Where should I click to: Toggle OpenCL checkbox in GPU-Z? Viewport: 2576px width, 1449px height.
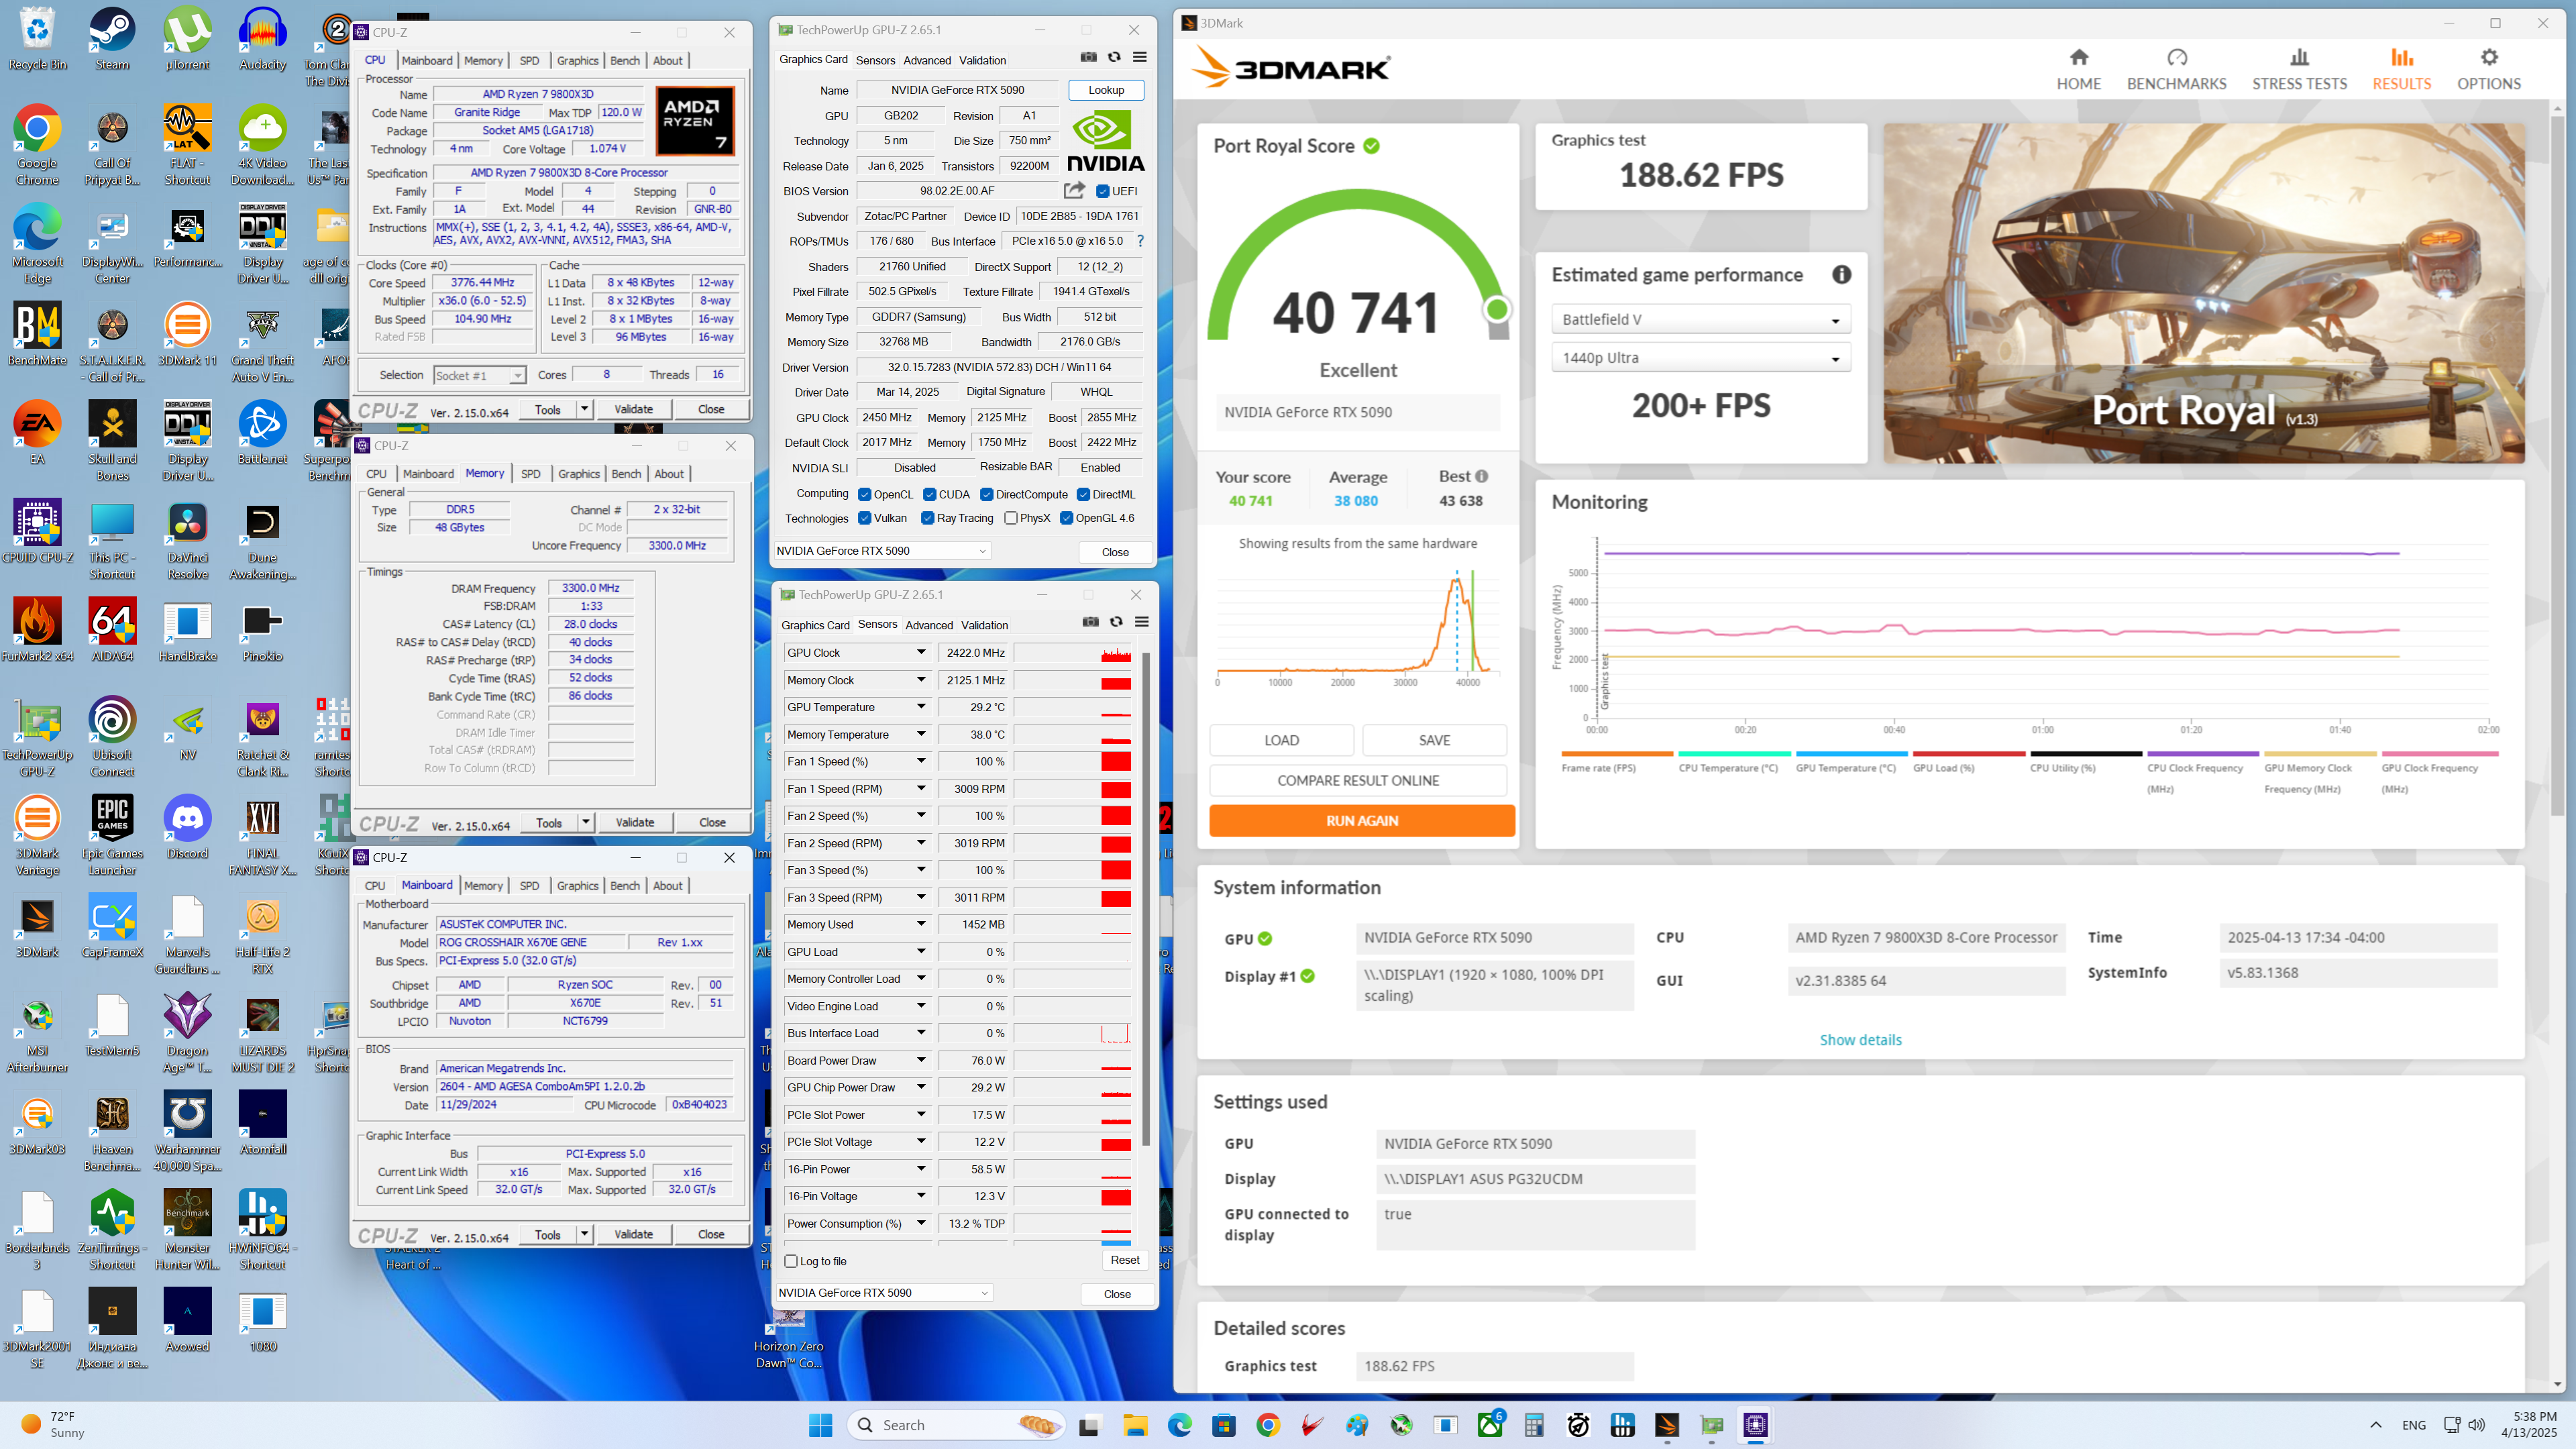pos(865,494)
